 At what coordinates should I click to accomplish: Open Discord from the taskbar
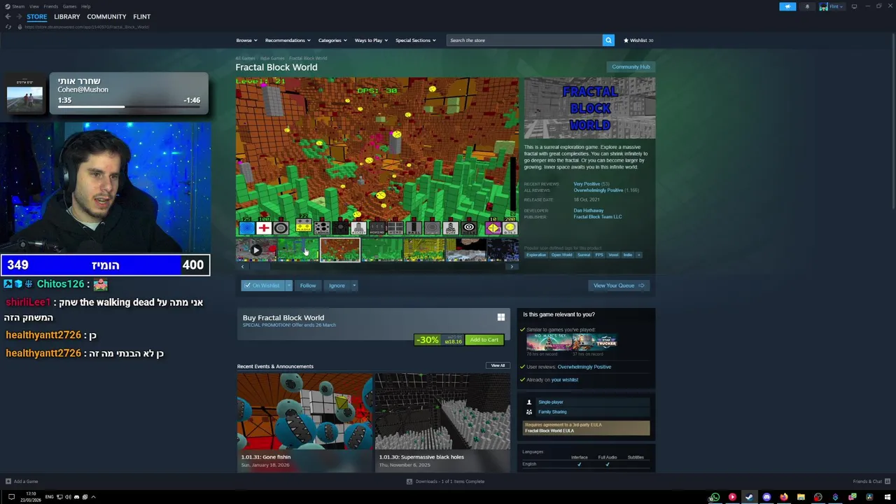click(766, 497)
